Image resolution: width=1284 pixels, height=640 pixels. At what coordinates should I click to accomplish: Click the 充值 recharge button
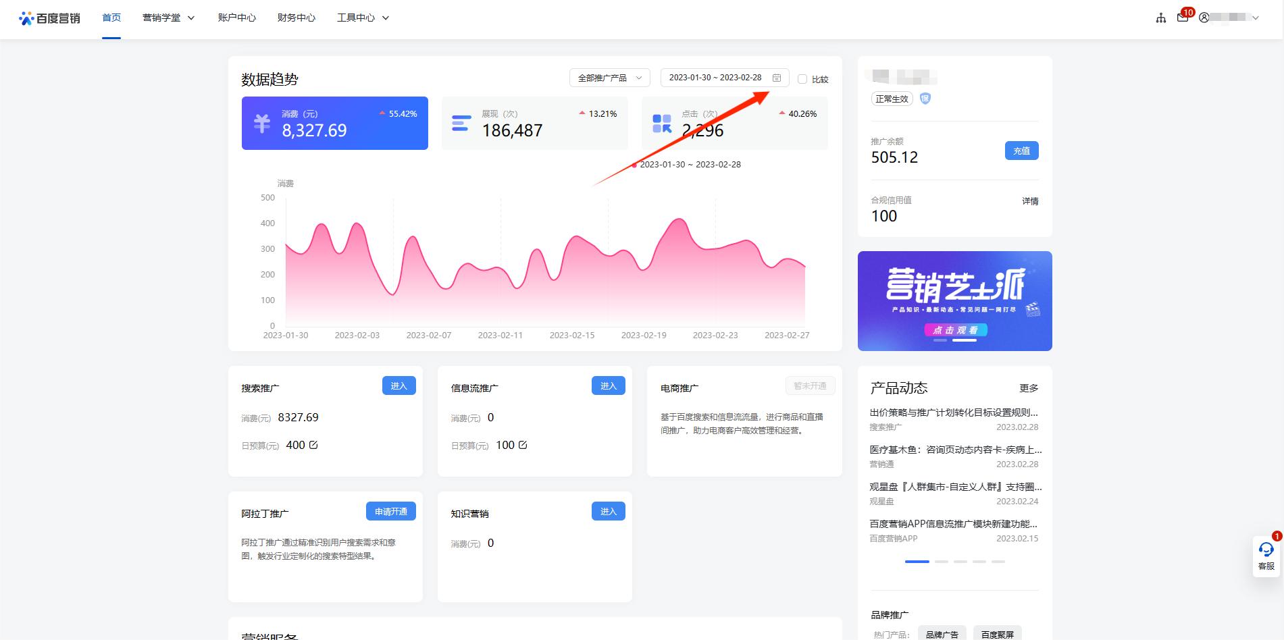[1022, 151]
